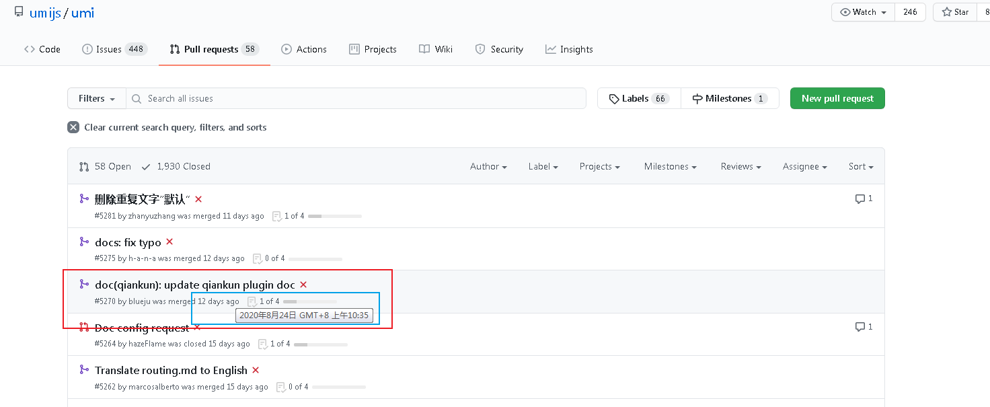990x407 pixels.
Task: Click the closed pull request icon on "Doc config request"
Action: (83, 327)
